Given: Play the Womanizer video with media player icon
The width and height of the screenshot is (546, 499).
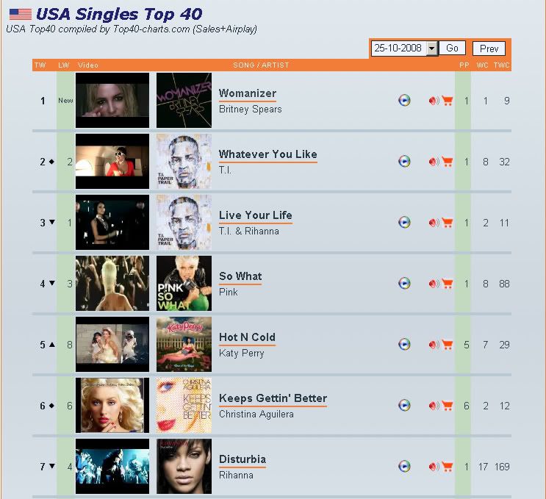Looking at the screenshot, I should [x=404, y=100].
